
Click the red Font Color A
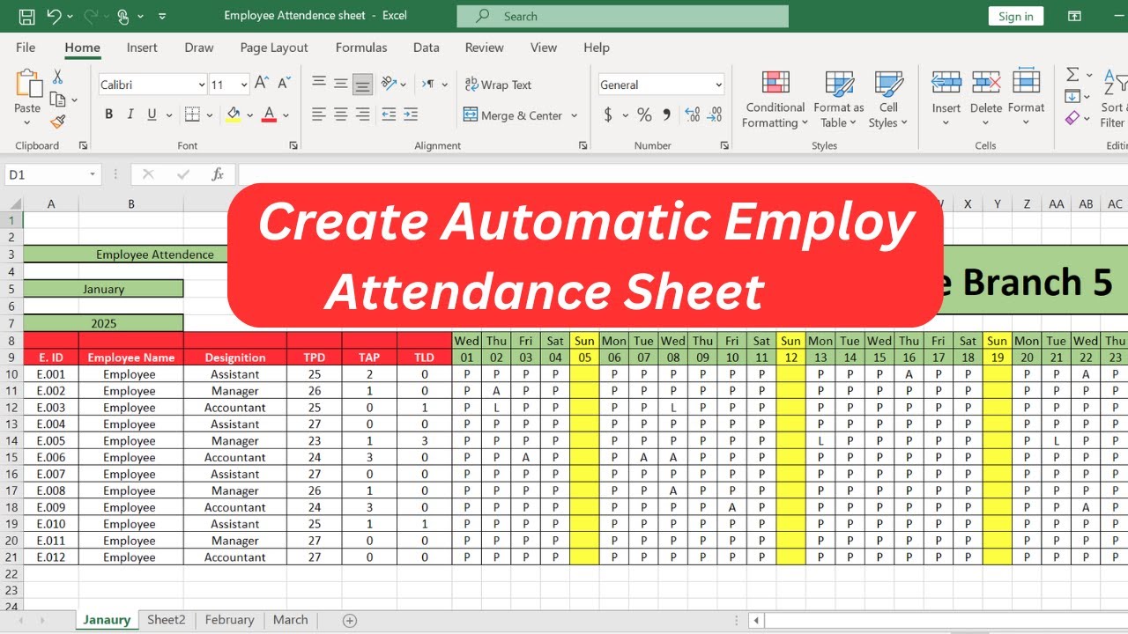269,114
